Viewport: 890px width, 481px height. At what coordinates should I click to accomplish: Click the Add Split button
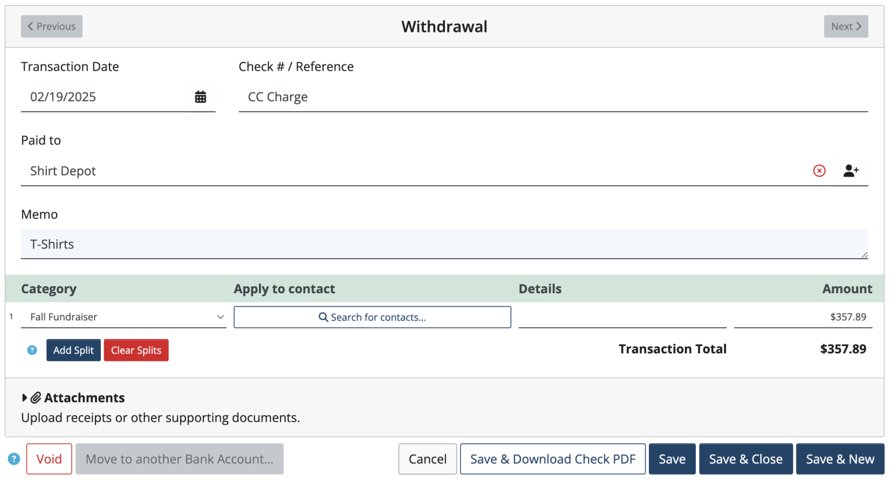point(73,350)
